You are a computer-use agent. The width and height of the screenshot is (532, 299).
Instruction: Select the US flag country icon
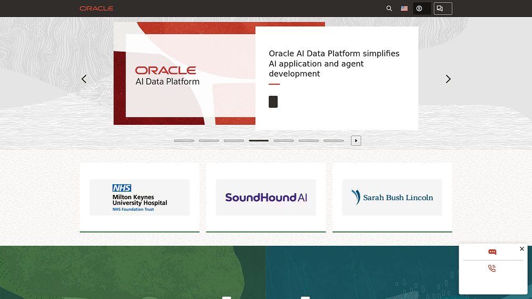tap(404, 8)
